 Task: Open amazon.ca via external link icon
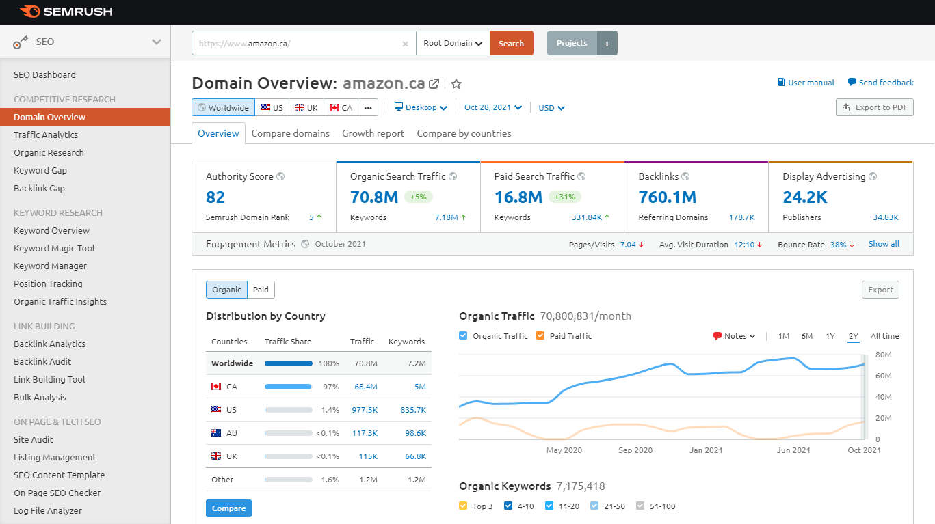click(434, 84)
